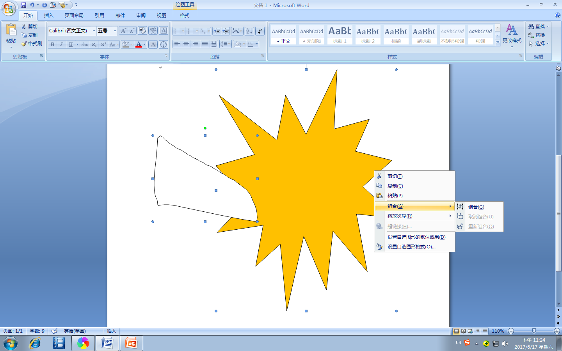Toggle Show/Hide paragraph marks
Screen dimensions: 562x351
click(x=260, y=31)
